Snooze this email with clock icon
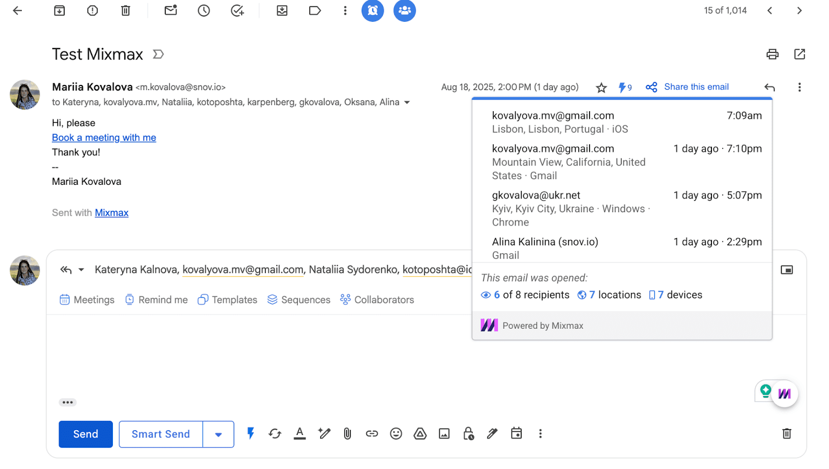Image resolution: width=829 pixels, height=469 pixels. pos(204,10)
